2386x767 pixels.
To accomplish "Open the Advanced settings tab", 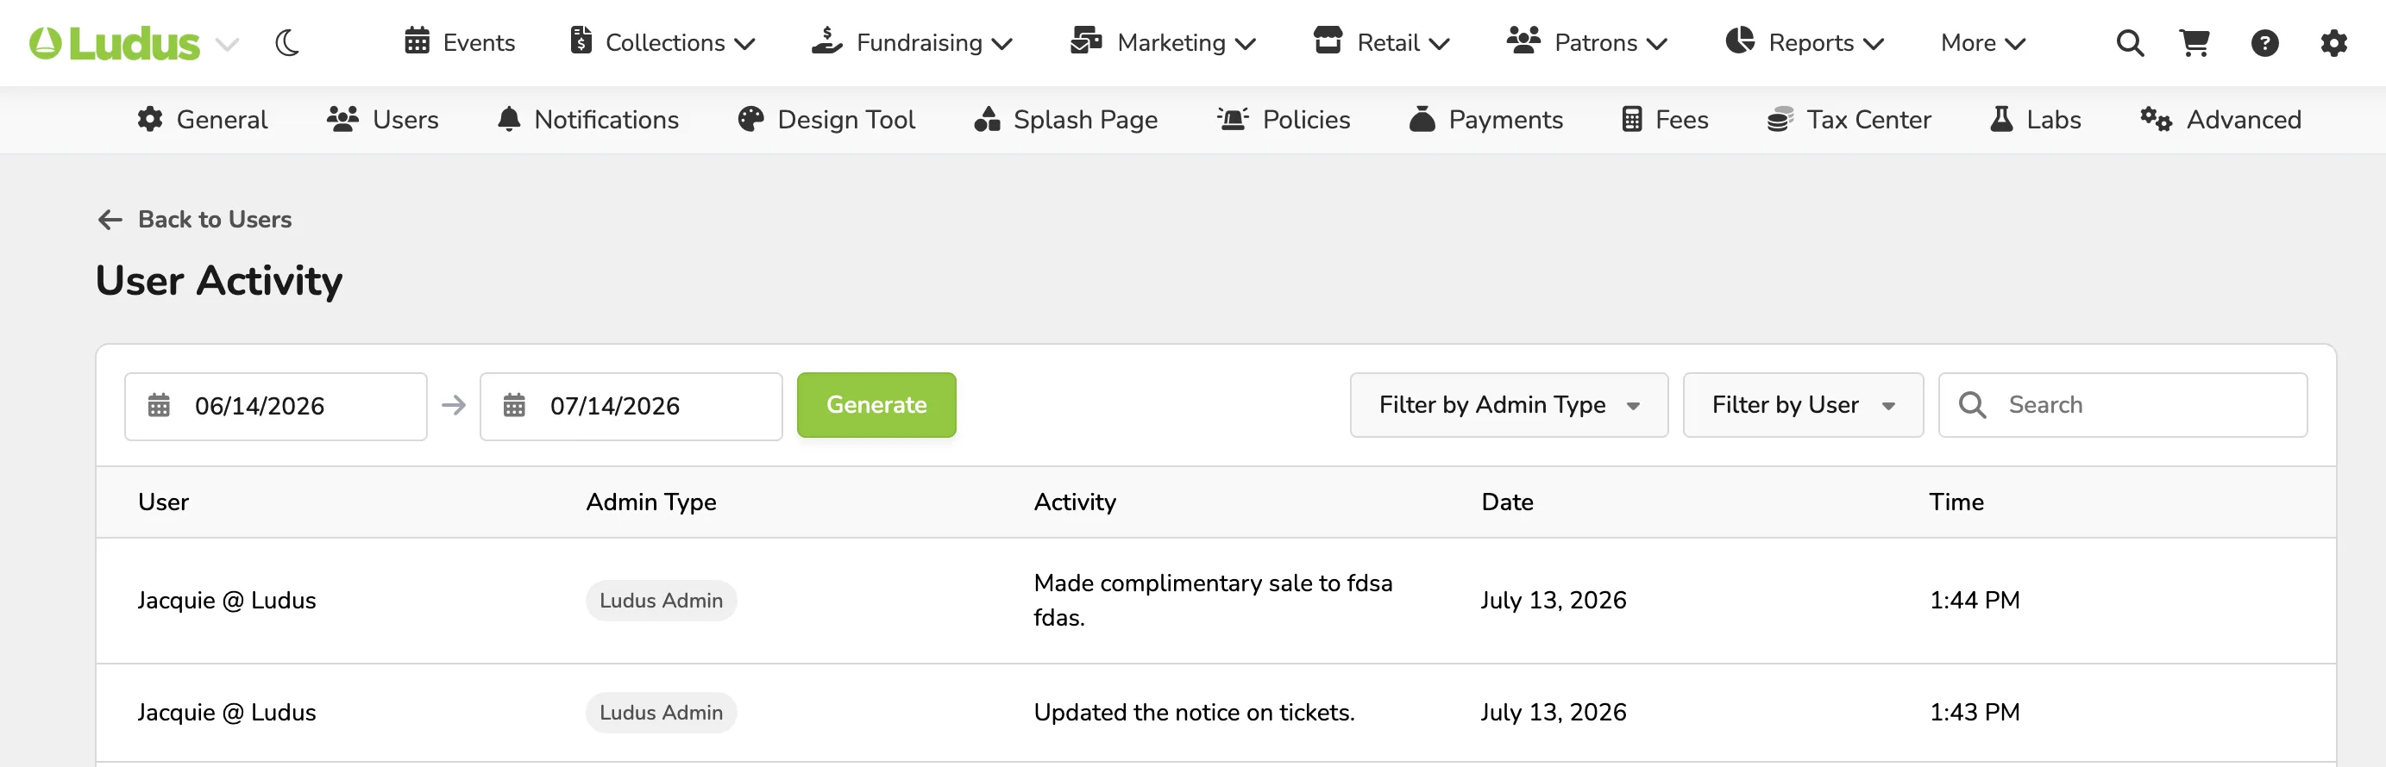I will [x=2220, y=119].
